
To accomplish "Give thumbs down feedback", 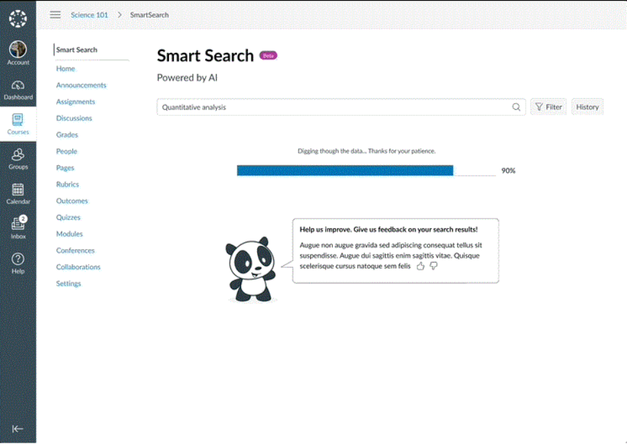I will (433, 266).
